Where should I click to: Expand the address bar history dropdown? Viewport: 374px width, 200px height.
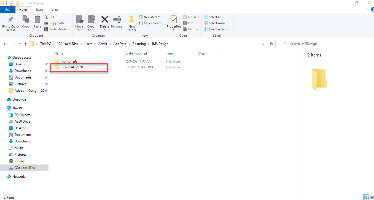point(263,44)
